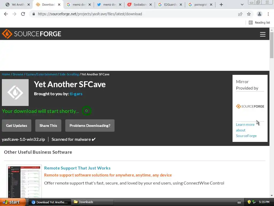Switch to the Twitter memz tab
This screenshot has width=274, height=206.
[107, 5]
